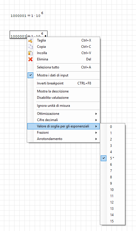Image resolution: width=136 pixels, height=231 pixels.
Task: Open the Arrotondamento submenu
Action: [63, 139]
